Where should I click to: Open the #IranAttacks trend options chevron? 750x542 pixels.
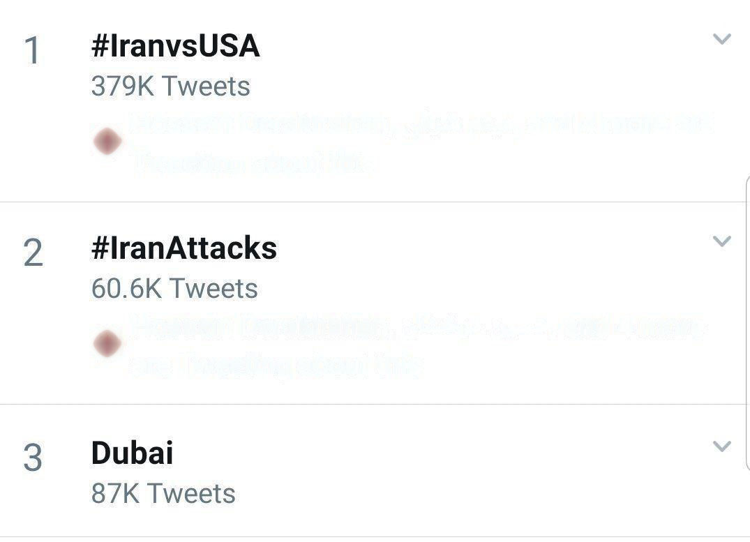point(721,242)
